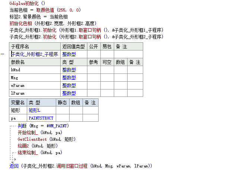
Task: Click the 变量名 header cell
Action: 18,102
